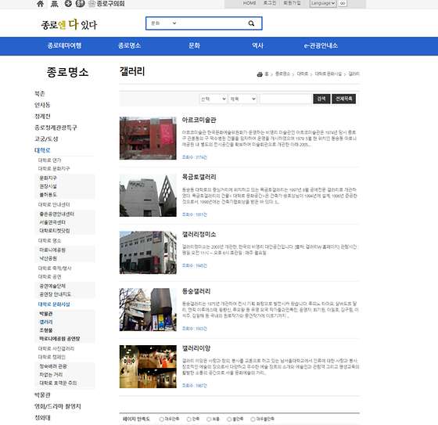438x425 pixels.
Task: Click the 전체목록 button
Action: pos(344,99)
